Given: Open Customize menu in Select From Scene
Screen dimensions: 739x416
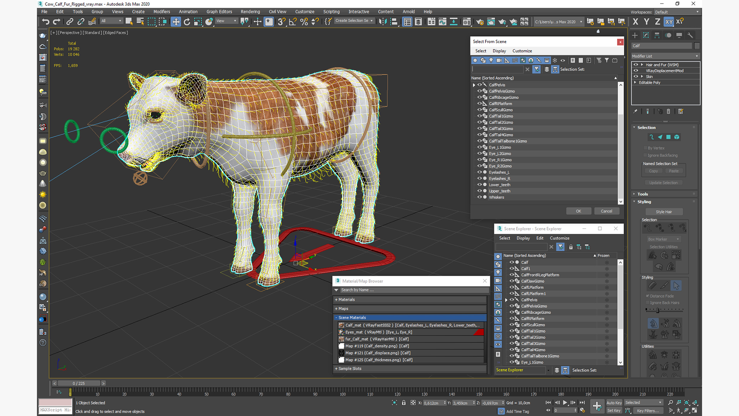Looking at the screenshot, I should click(x=522, y=51).
